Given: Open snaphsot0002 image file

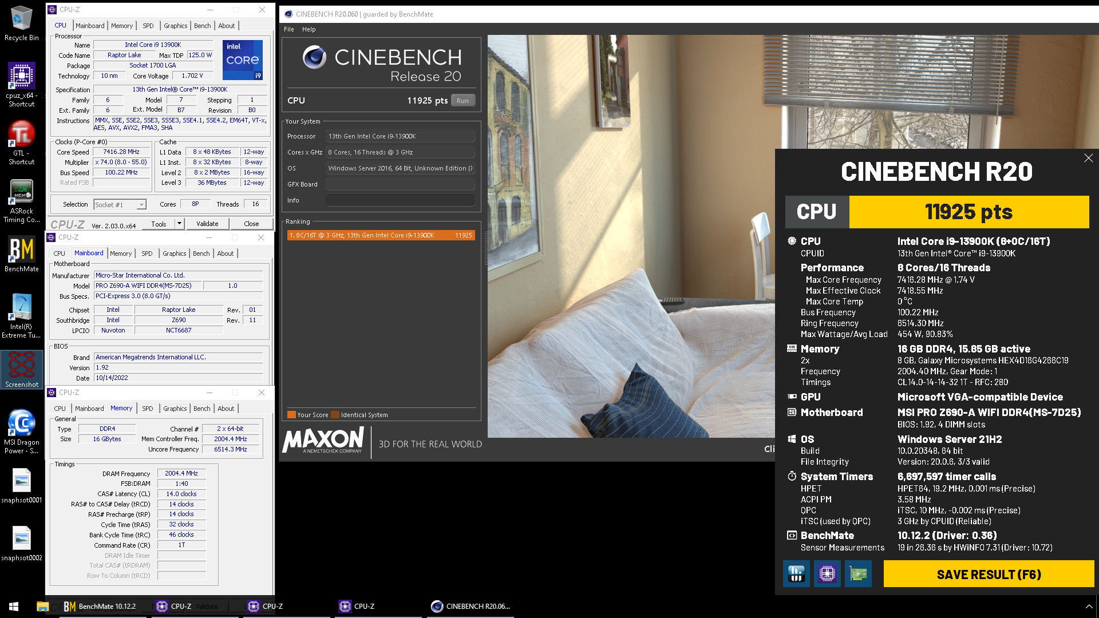Looking at the screenshot, I should [x=22, y=544].
